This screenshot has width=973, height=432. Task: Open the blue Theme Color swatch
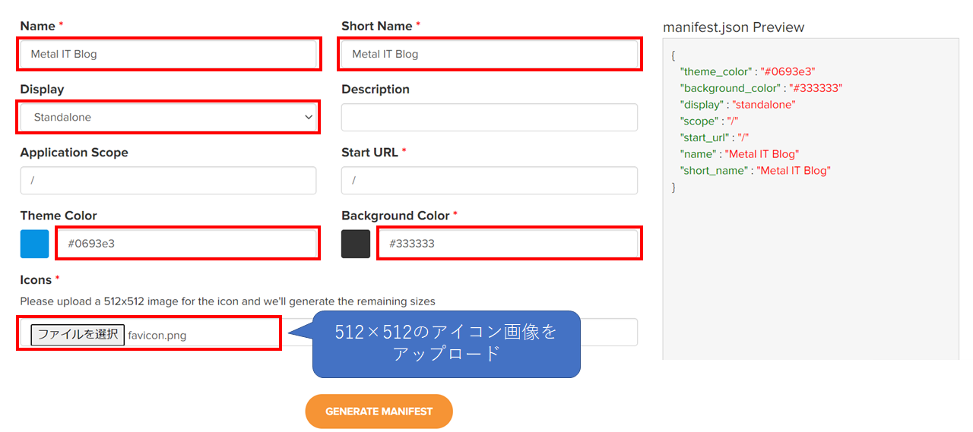click(35, 244)
